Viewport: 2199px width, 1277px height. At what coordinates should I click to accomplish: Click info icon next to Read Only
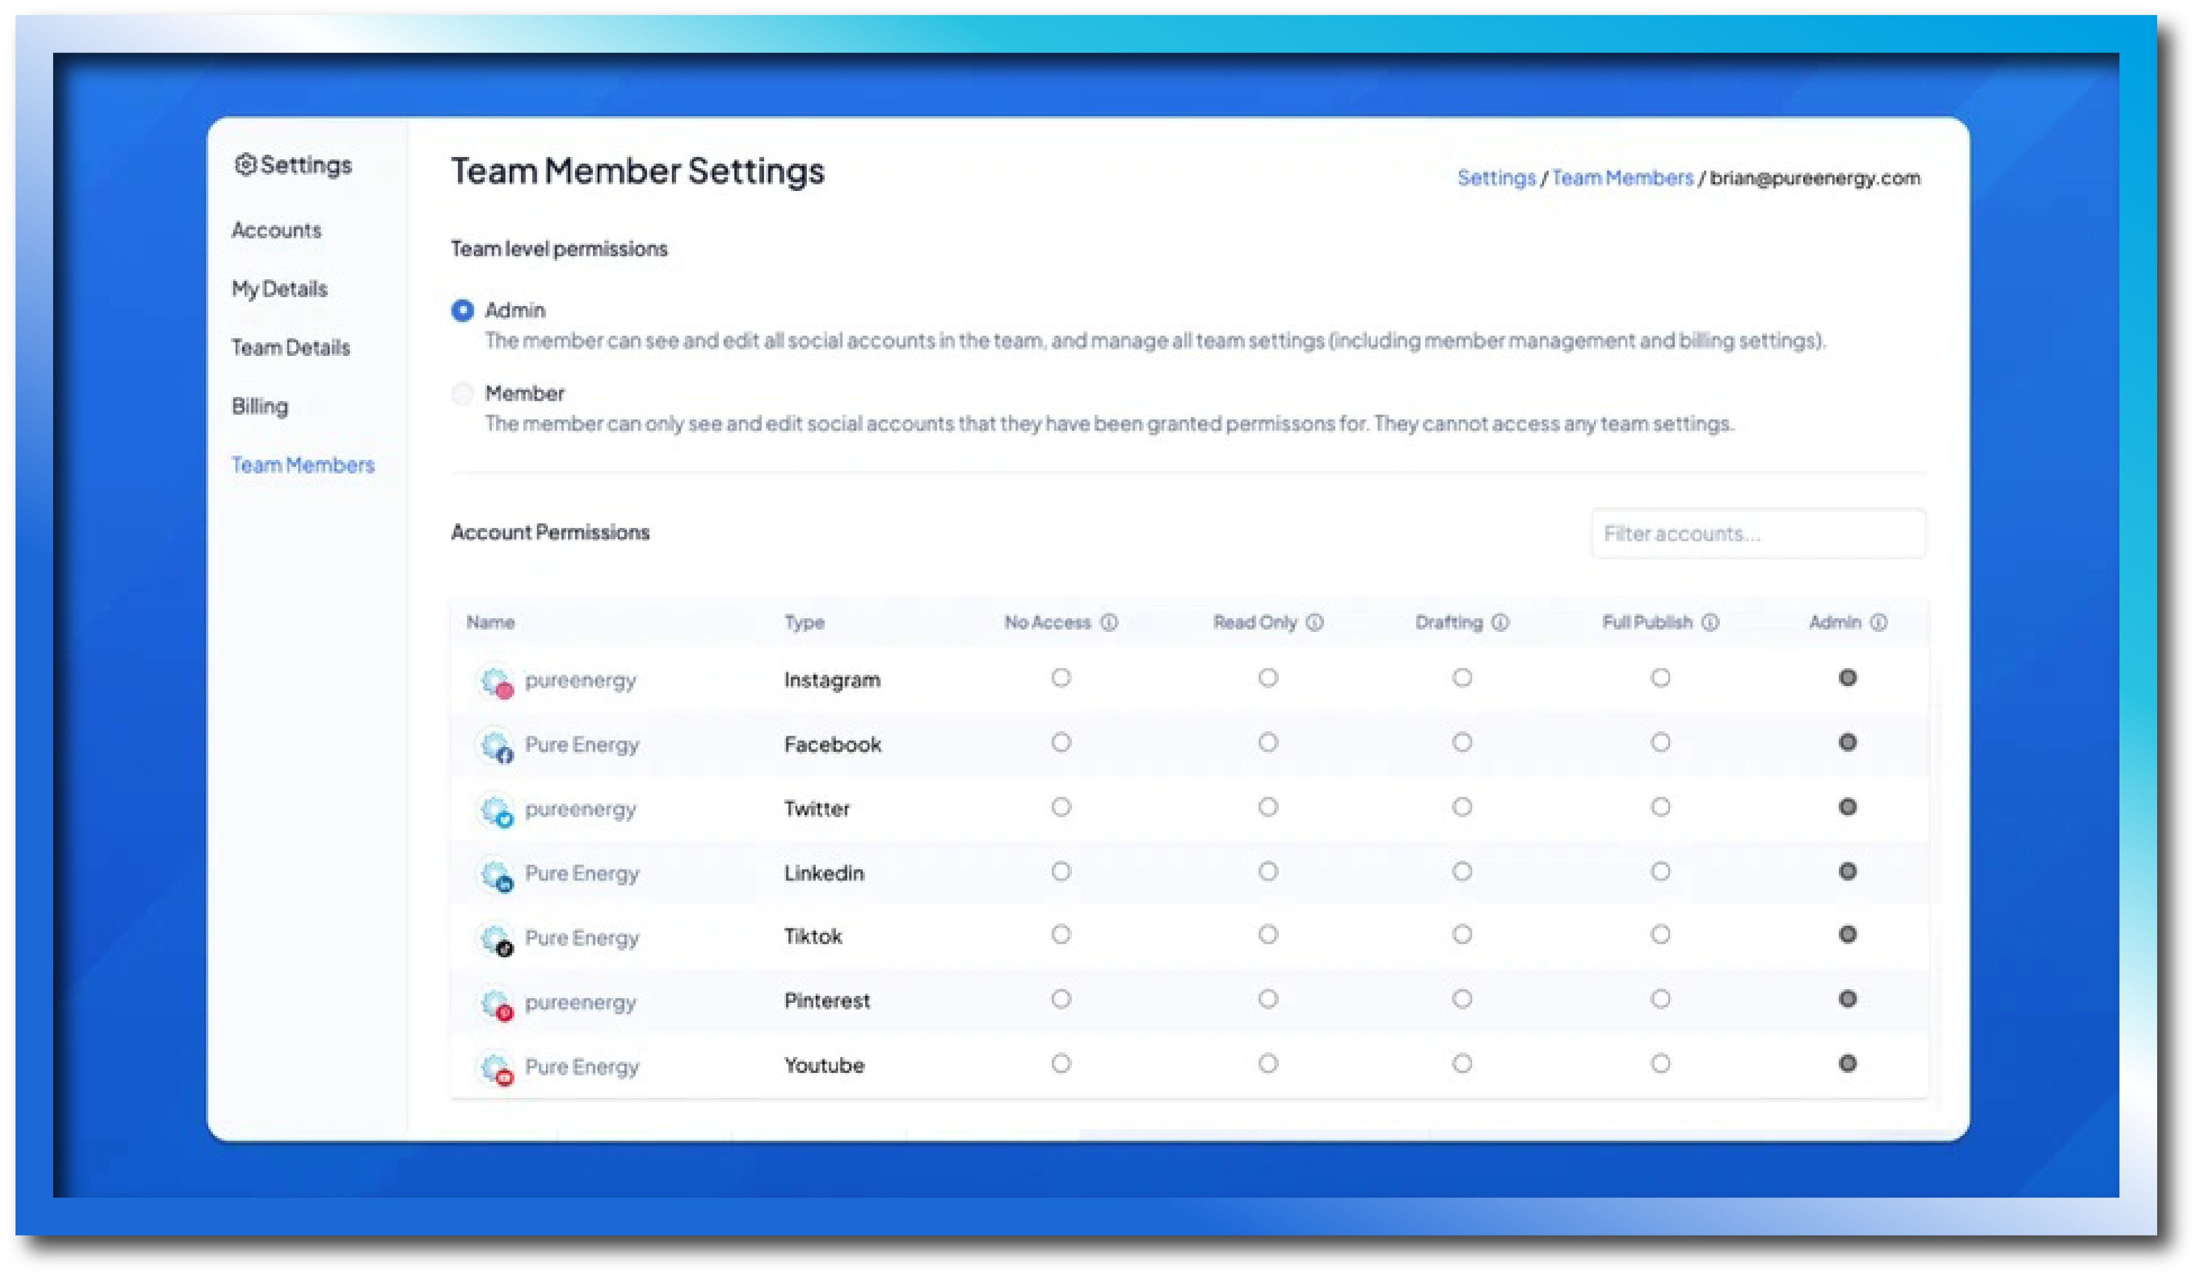[1314, 623]
